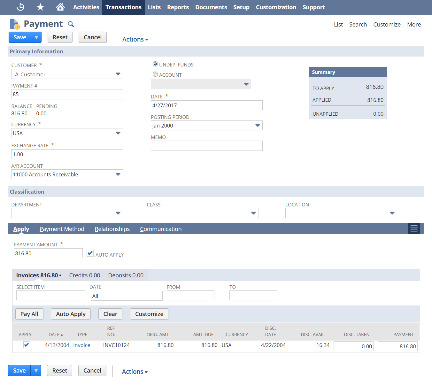Viewport: 432px width, 386px height.
Task: Open the page-level Customize link
Action: 387,24
